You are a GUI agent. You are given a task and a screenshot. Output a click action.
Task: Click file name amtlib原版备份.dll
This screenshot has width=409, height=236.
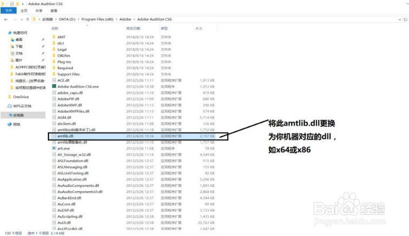click(x=72, y=142)
